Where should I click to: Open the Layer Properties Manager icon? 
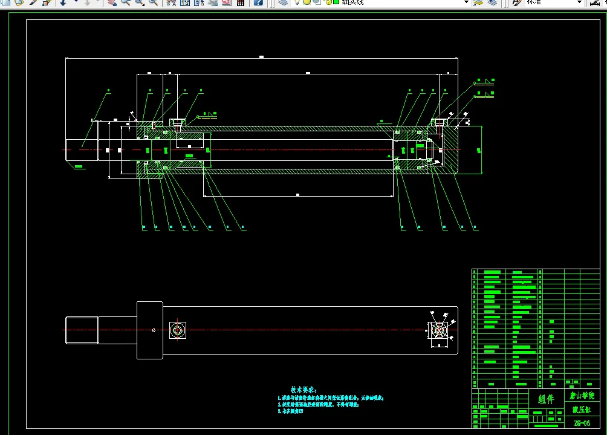[284, 2]
